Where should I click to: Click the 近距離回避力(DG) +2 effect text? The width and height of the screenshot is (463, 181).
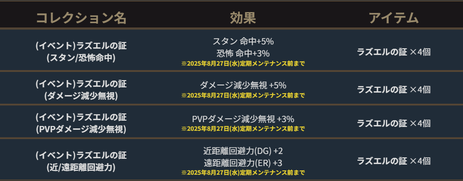coord(243,151)
